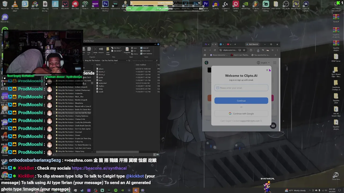Expand the New item dropdown in Explorer

(x=117, y=48)
